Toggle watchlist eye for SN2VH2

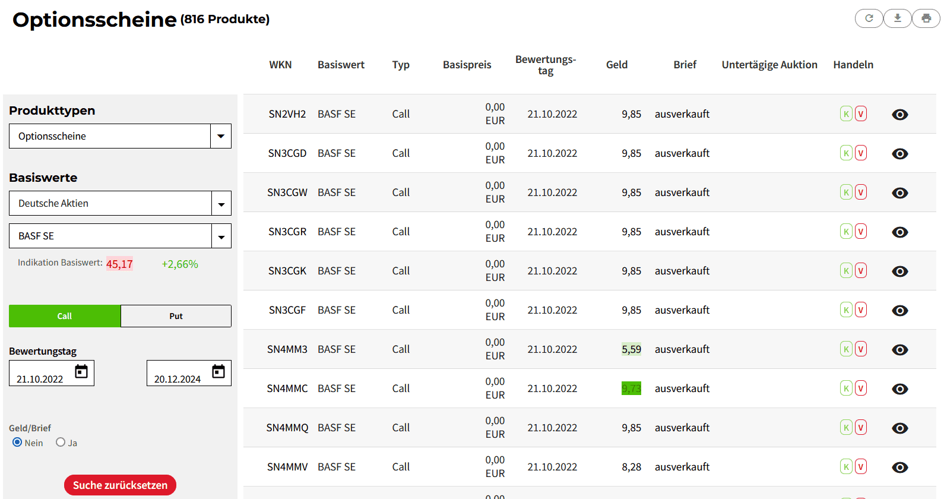click(900, 115)
